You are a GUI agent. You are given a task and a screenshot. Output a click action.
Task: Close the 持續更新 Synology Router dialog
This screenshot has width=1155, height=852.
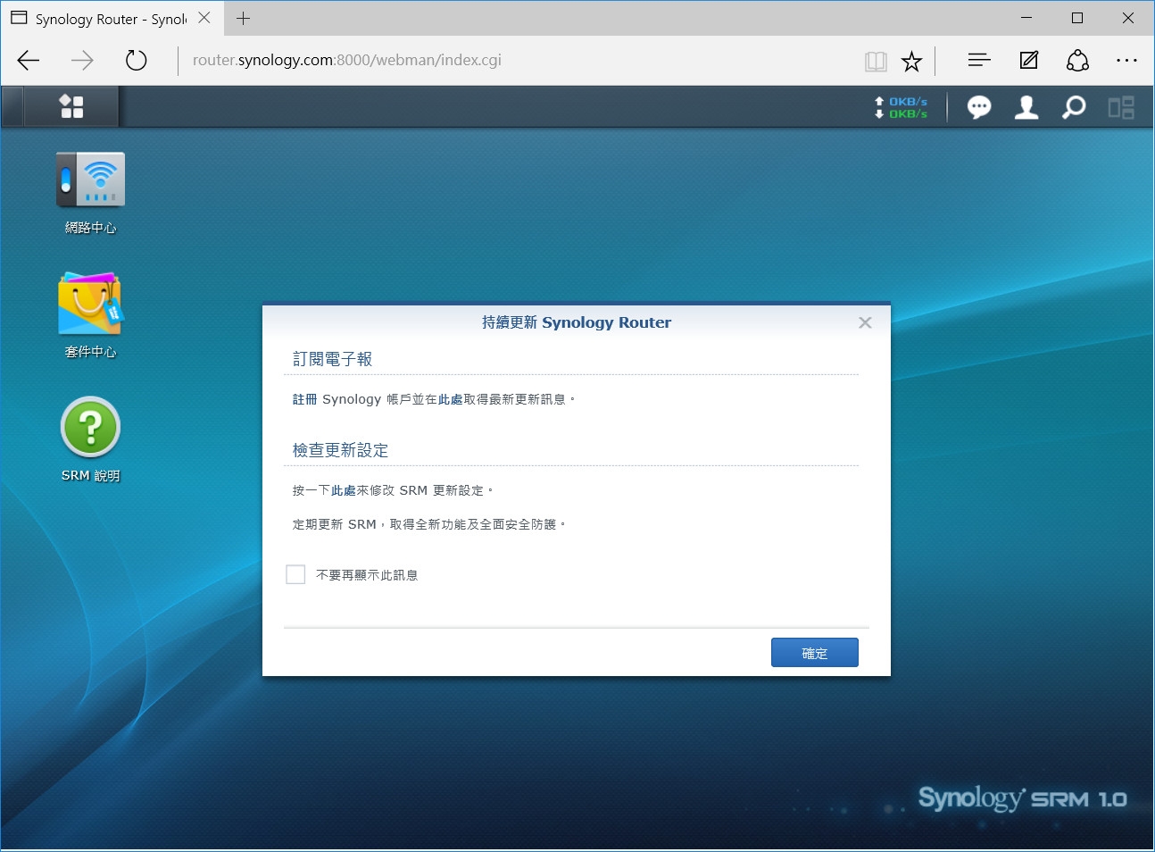(x=865, y=322)
